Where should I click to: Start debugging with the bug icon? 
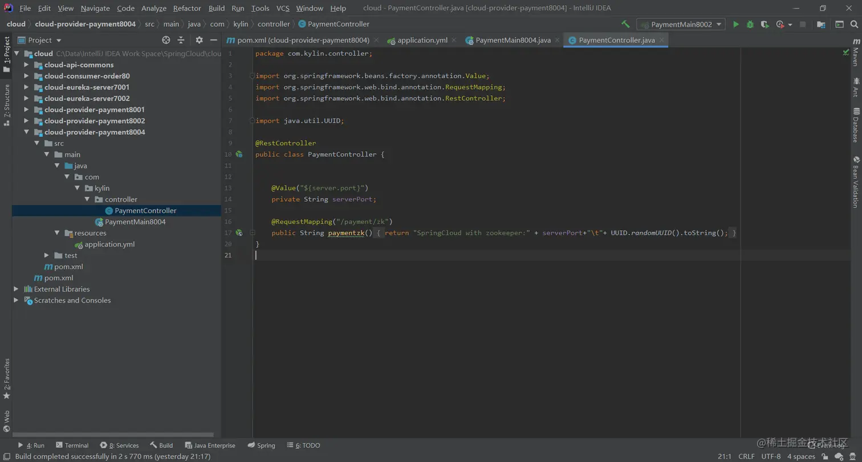point(750,24)
